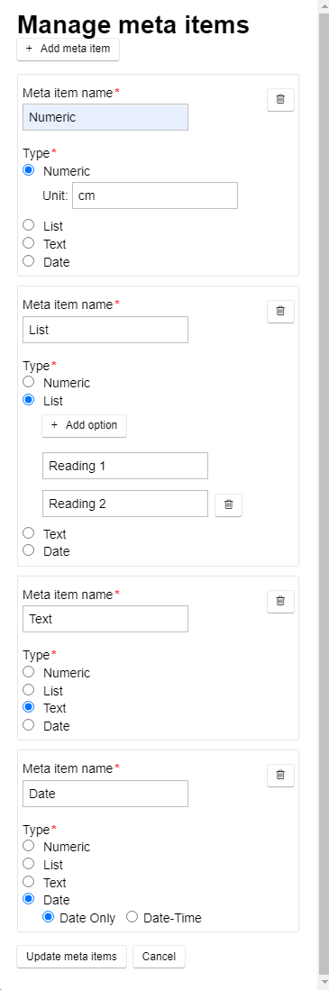The image size is (329, 990).
Task: Delete the Numeric meta item via trash icon
Action: [x=280, y=100]
